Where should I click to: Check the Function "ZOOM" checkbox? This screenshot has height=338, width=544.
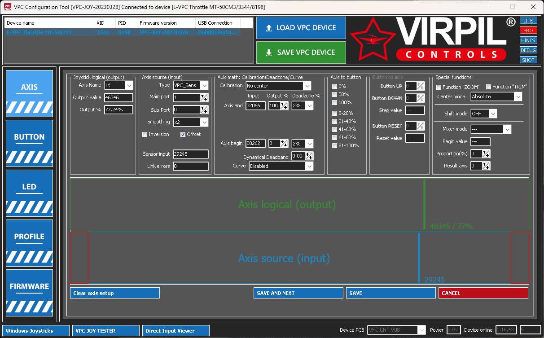[x=439, y=87]
